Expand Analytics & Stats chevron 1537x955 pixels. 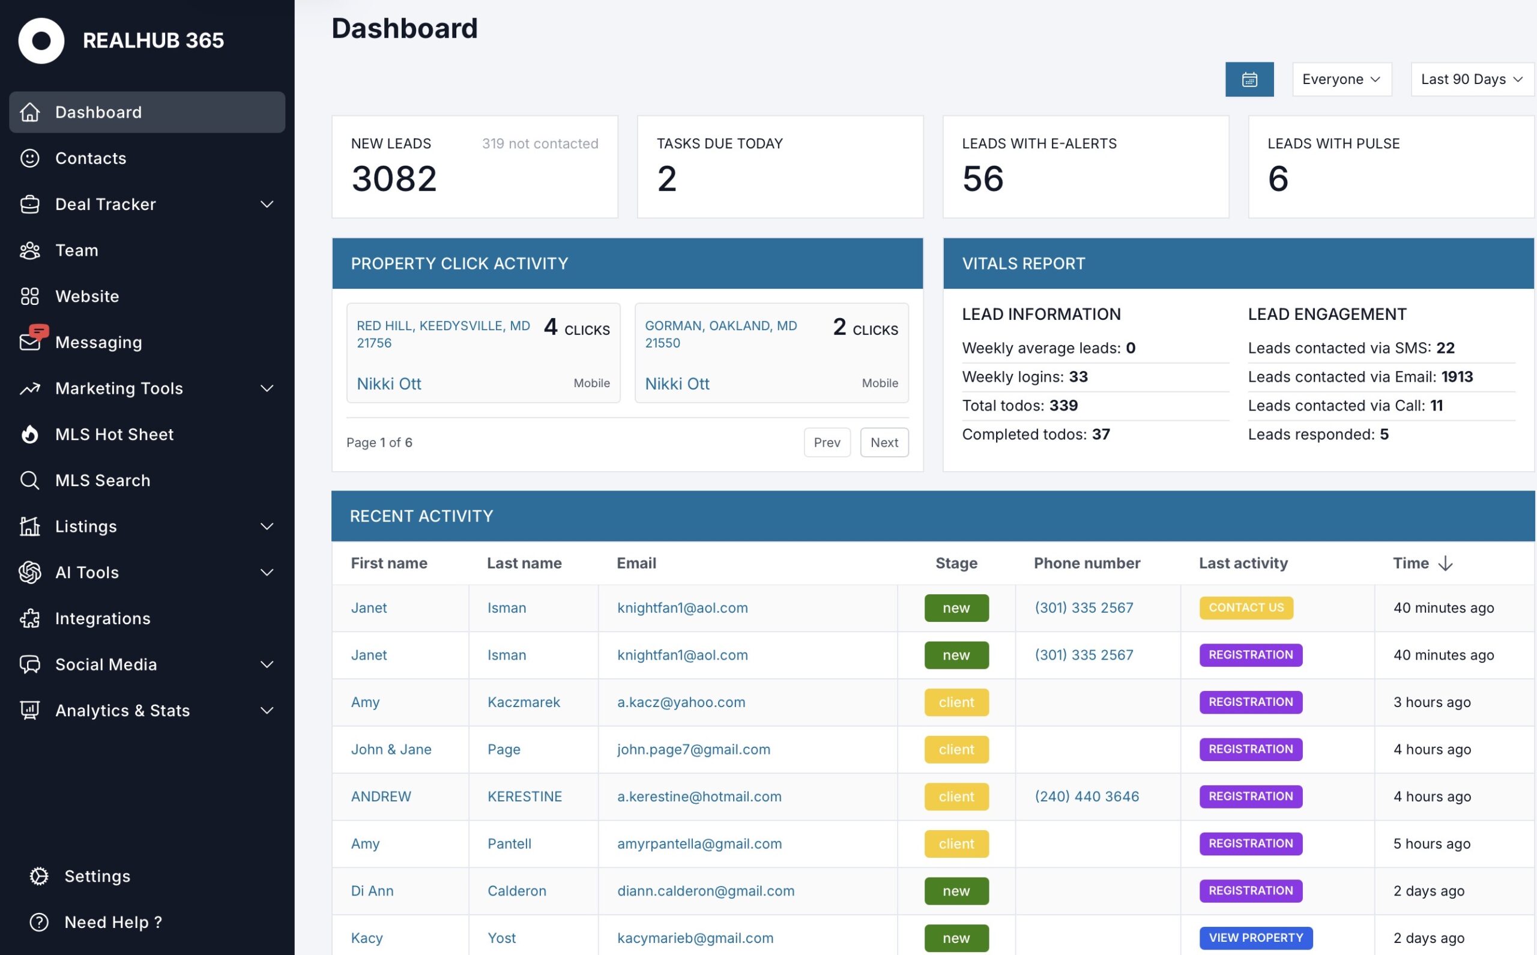(x=267, y=711)
